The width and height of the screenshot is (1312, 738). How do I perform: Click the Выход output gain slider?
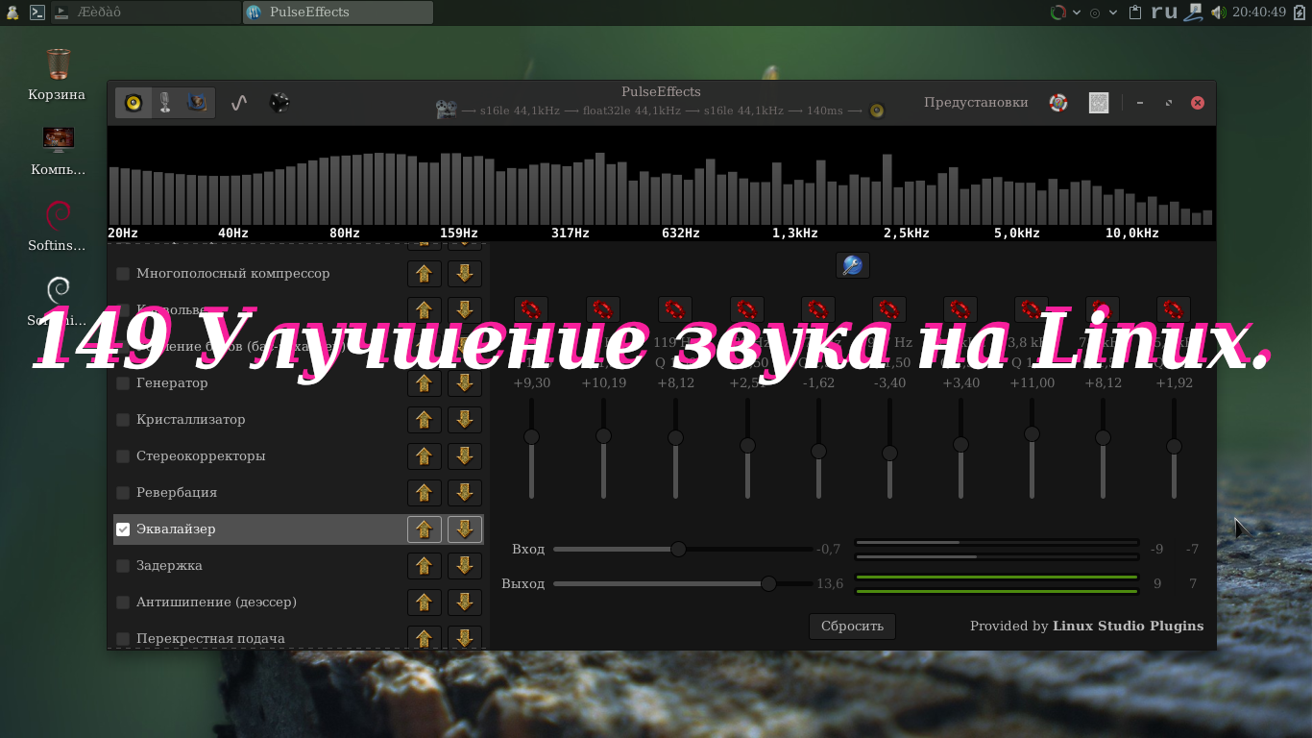click(x=683, y=584)
